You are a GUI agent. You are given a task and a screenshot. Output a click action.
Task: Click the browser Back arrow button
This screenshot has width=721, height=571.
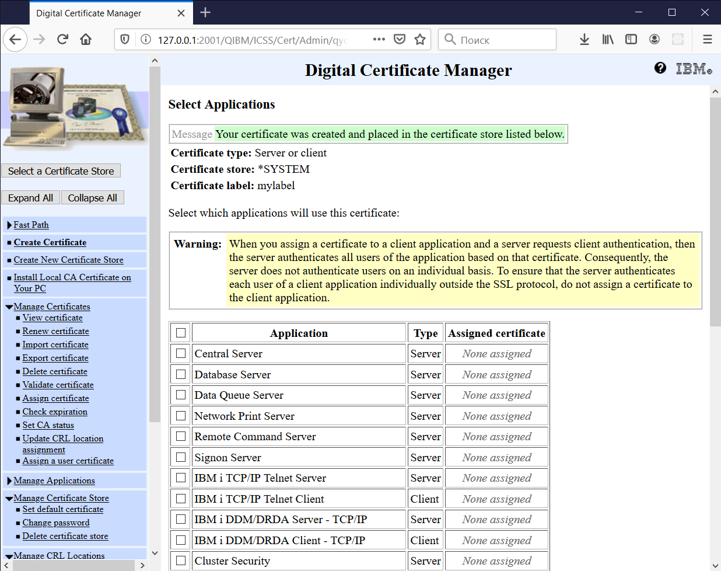coord(15,40)
